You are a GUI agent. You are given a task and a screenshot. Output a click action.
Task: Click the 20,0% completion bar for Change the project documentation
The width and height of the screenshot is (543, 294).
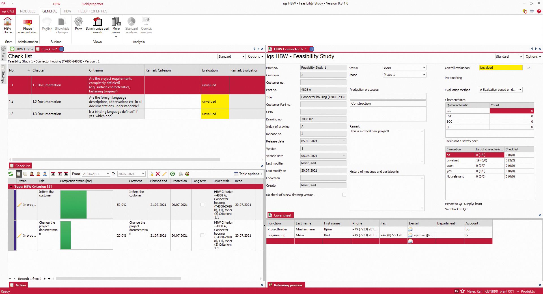pyautogui.click(x=87, y=235)
